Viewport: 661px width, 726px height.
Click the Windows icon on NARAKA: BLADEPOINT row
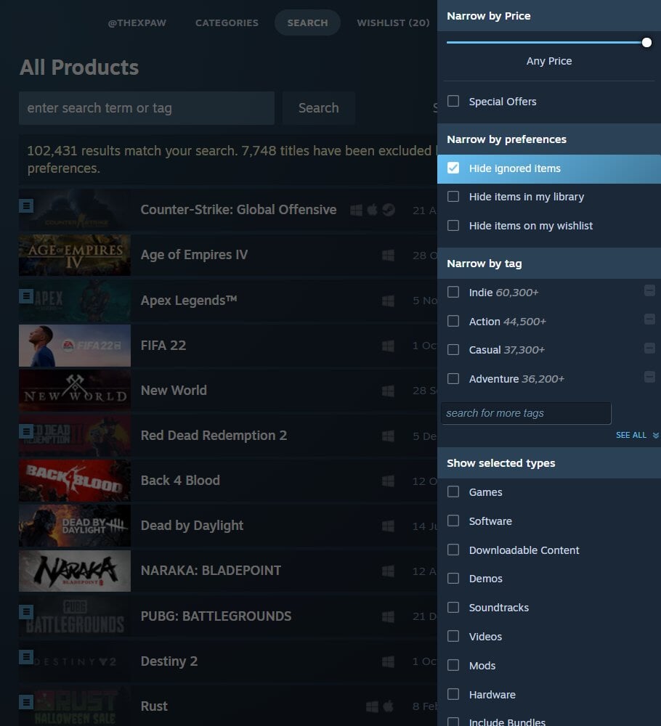(388, 571)
